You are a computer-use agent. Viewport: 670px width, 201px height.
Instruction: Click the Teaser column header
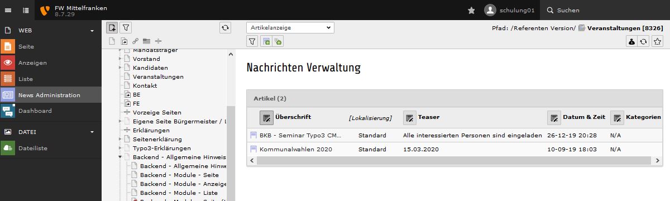tap(429, 117)
